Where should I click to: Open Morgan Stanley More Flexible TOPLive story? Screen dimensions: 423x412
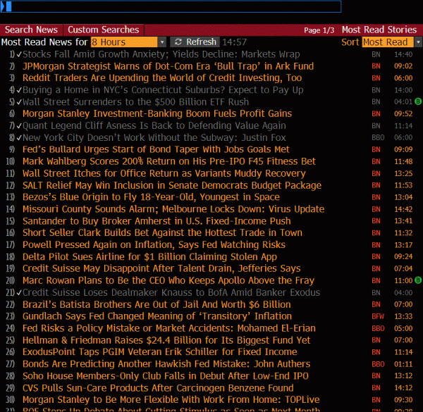(171, 399)
